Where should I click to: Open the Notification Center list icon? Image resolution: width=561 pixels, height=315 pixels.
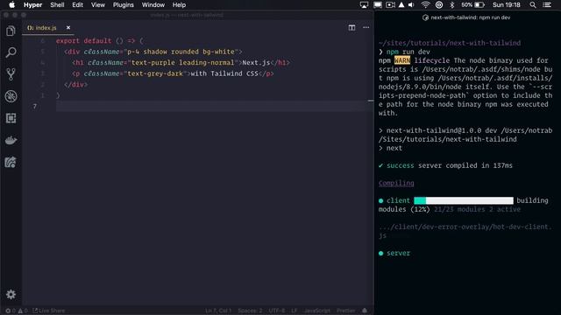pos(547,5)
